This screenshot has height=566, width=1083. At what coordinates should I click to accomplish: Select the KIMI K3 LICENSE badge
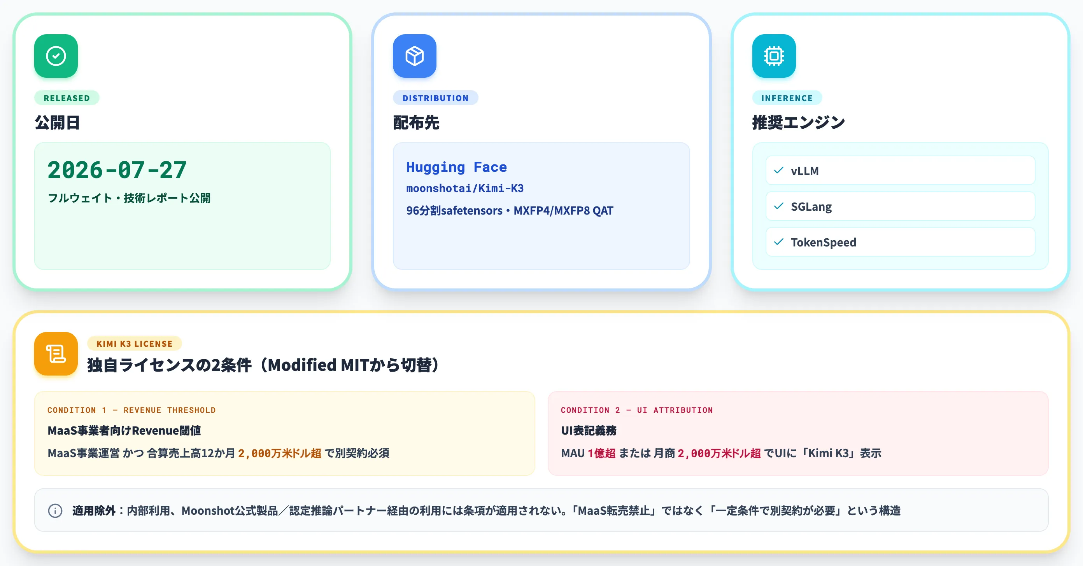click(x=135, y=343)
